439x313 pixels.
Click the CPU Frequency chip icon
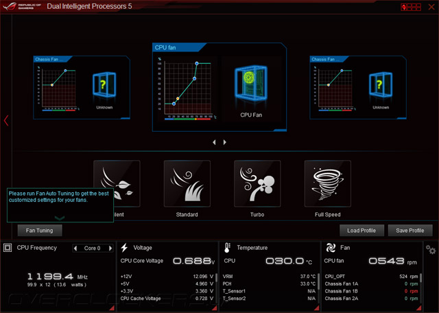(x=8, y=248)
